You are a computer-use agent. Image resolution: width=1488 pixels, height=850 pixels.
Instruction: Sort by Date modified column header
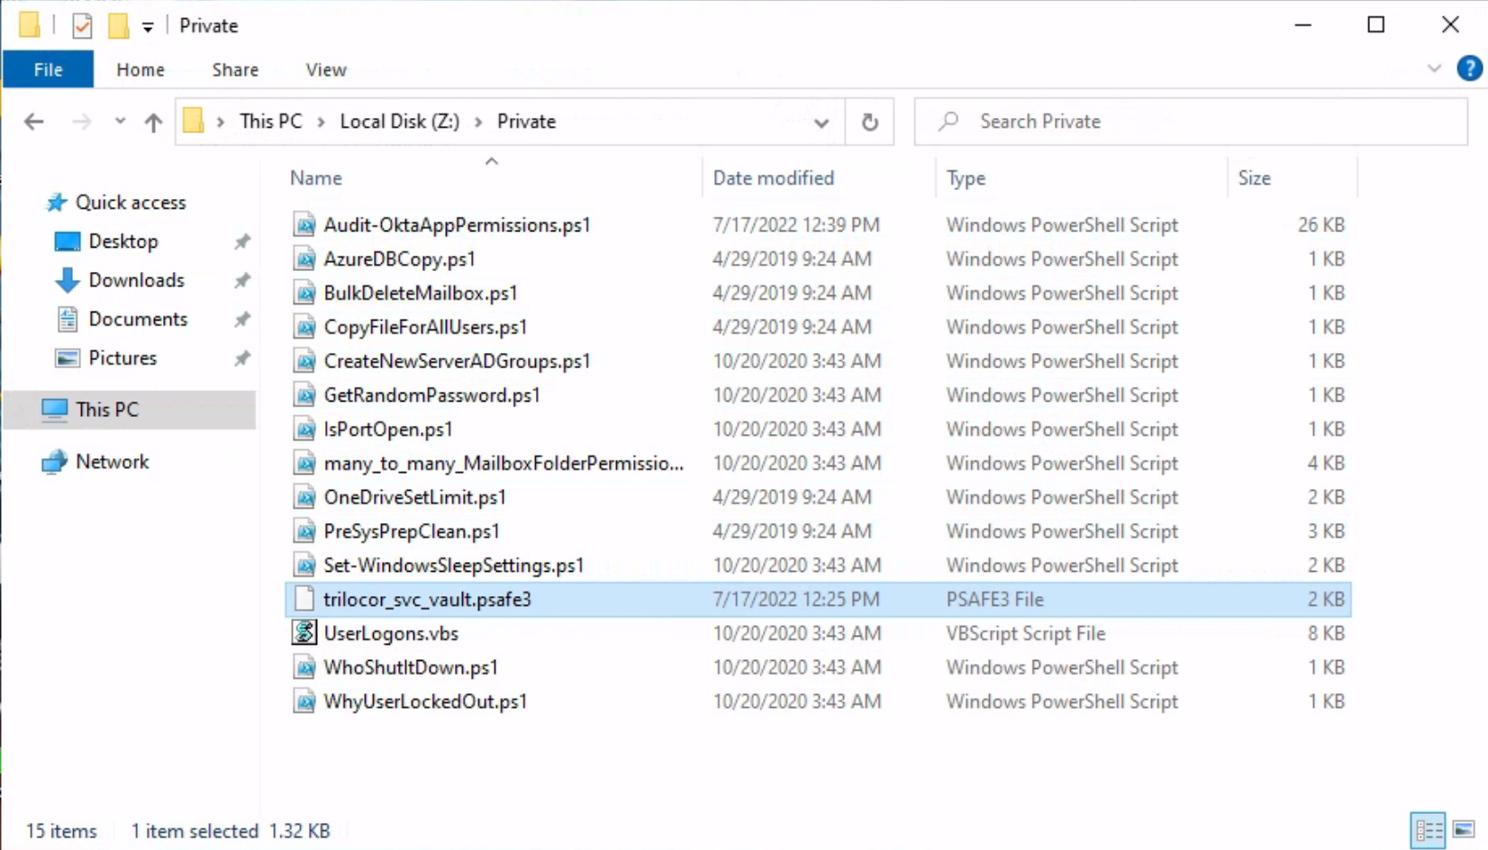(774, 178)
